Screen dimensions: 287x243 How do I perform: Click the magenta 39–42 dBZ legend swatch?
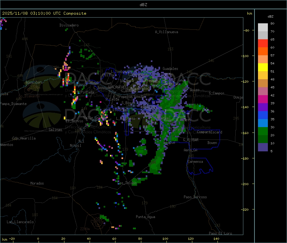coord(263,99)
